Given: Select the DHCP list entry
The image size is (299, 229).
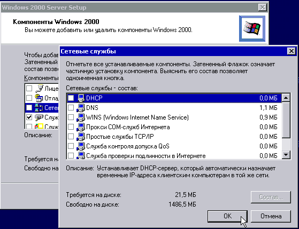Looking at the screenshot, I should 174,98.
